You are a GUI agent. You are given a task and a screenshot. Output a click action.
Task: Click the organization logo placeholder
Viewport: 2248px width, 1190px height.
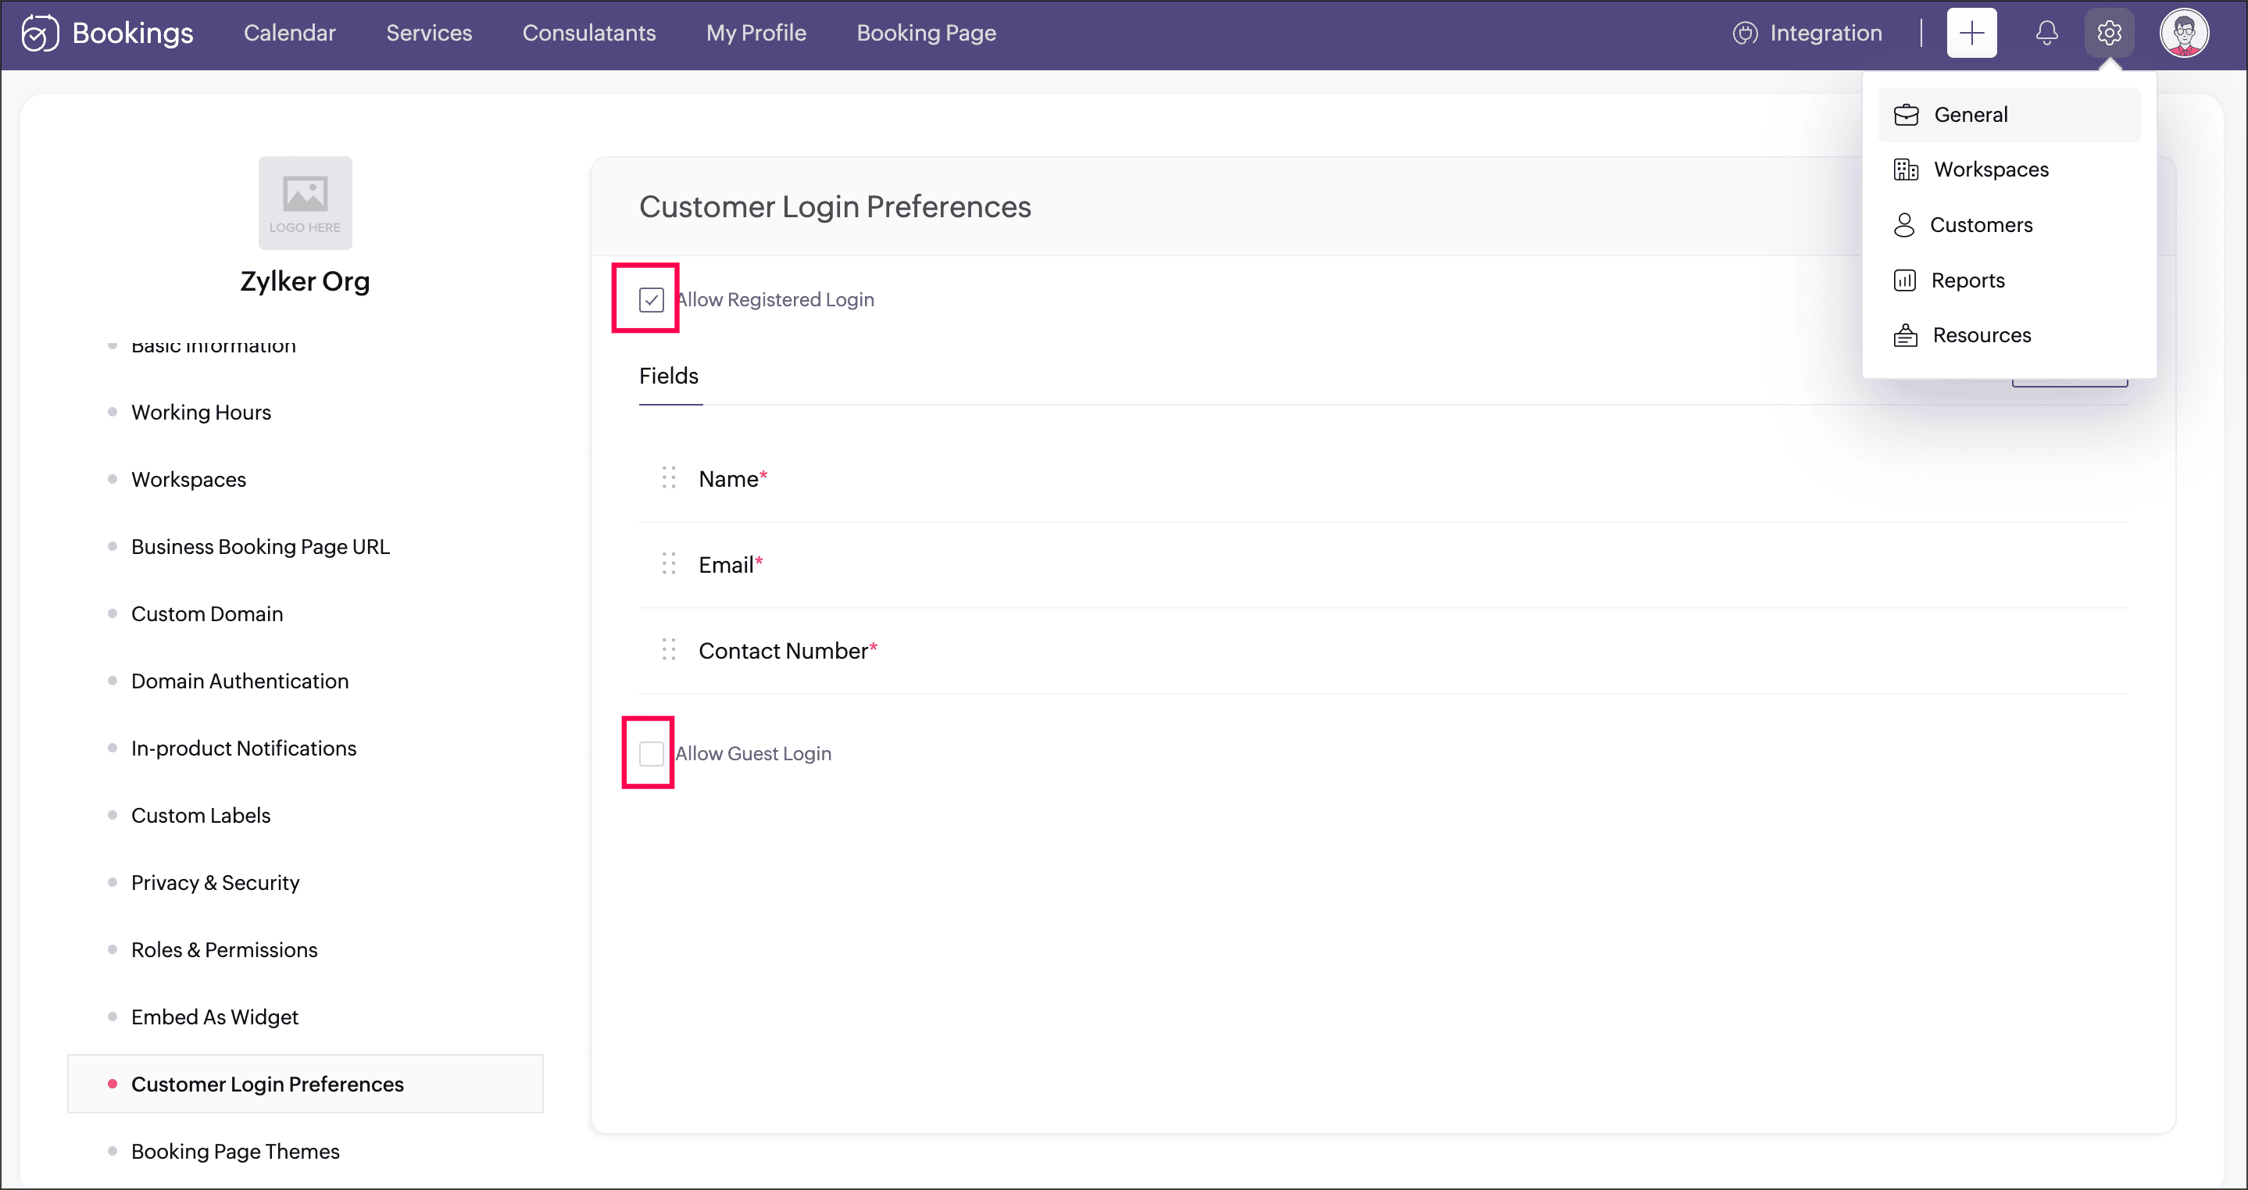[305, 202]
